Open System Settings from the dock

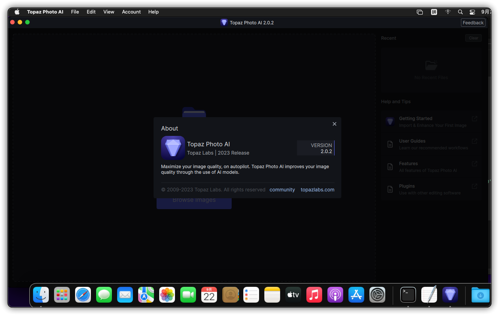click(377, 295)
